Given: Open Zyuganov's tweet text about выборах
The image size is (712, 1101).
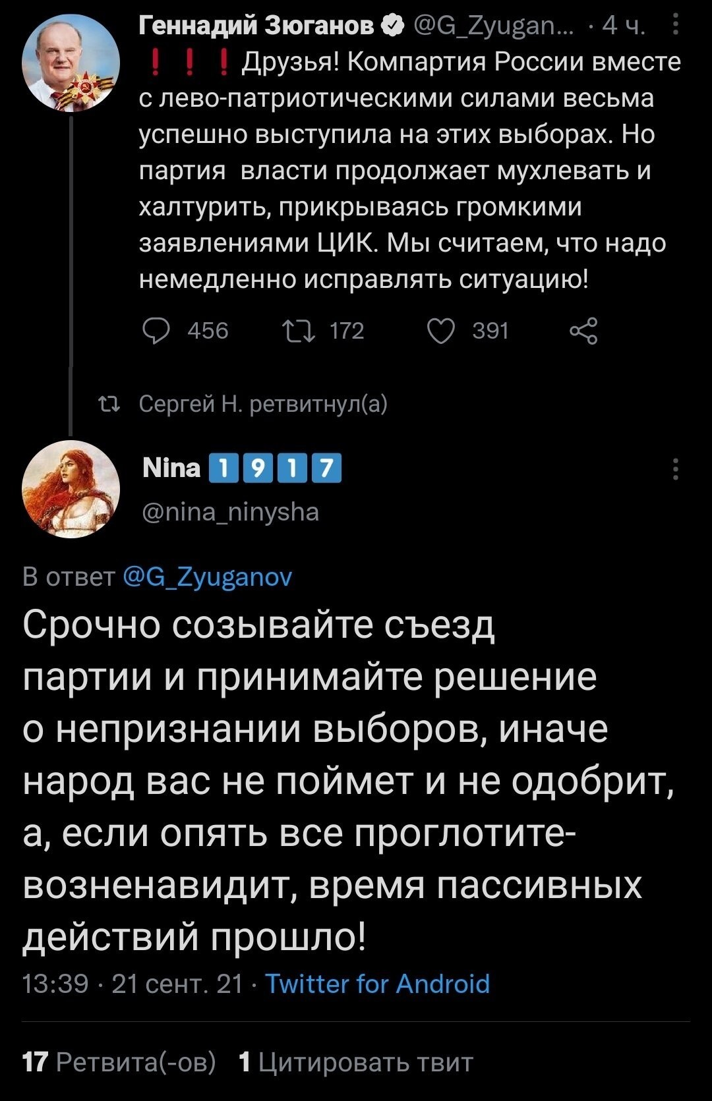Looking at the screenshot, I should [x=410, y=170].
